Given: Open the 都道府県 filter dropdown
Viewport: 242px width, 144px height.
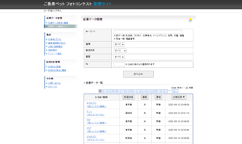Looking at the screenshot, I should point(120,51).
